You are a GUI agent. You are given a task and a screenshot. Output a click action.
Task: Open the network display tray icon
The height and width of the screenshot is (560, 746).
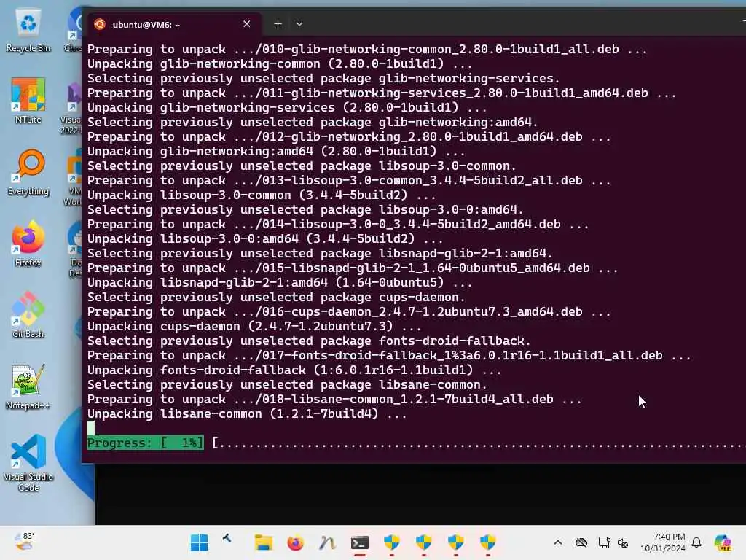[x=604, y=542]
